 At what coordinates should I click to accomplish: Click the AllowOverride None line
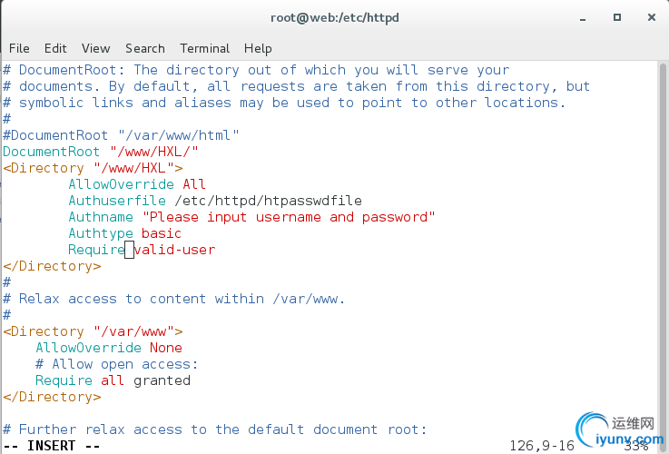109,348
